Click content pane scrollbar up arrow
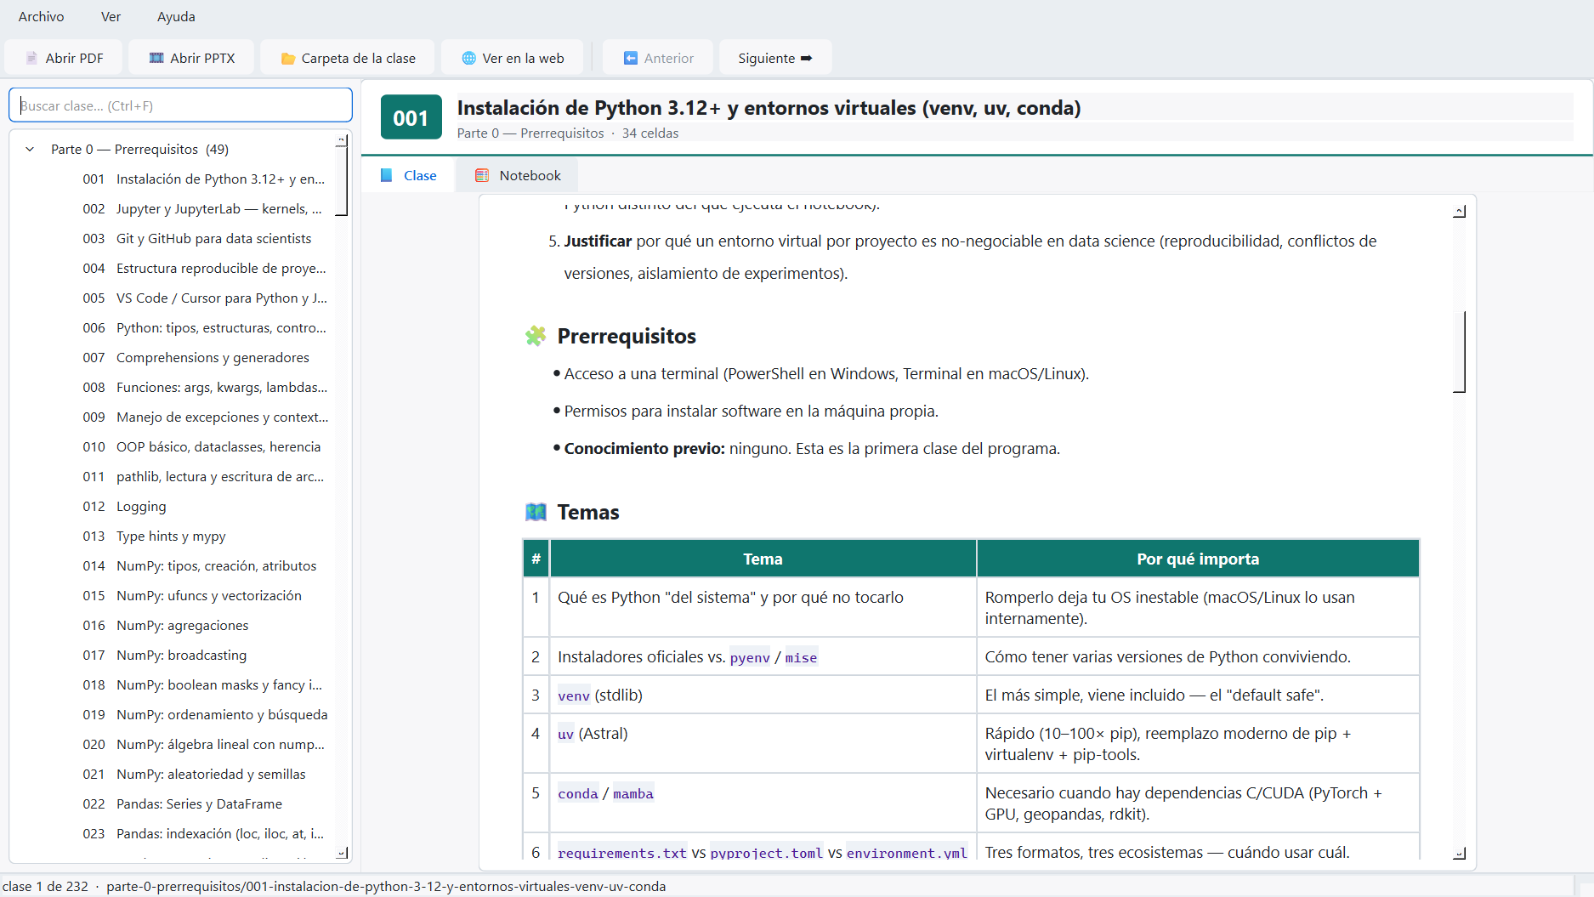 [x=1459, y=211]
